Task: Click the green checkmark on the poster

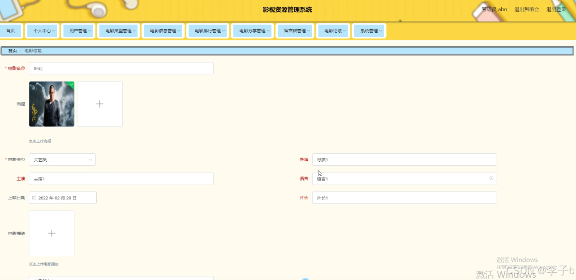Action: point(71,84)
